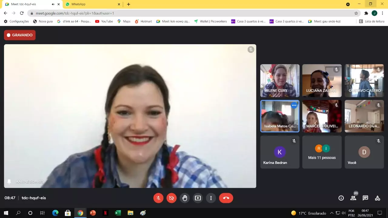
Task: Click the present screen icon
Action: click(x=198, y=198)
